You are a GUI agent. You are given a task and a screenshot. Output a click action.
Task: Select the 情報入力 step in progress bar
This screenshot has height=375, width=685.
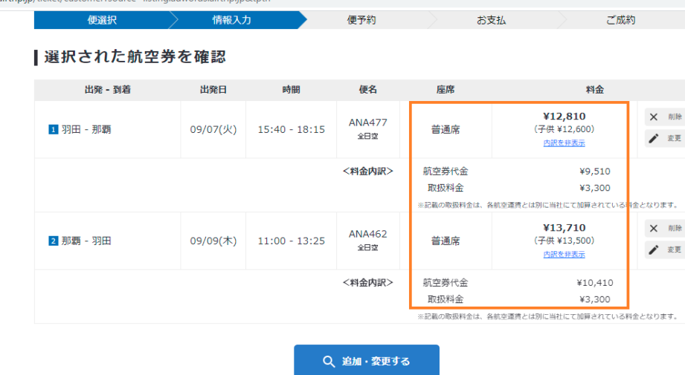[231, 20]
